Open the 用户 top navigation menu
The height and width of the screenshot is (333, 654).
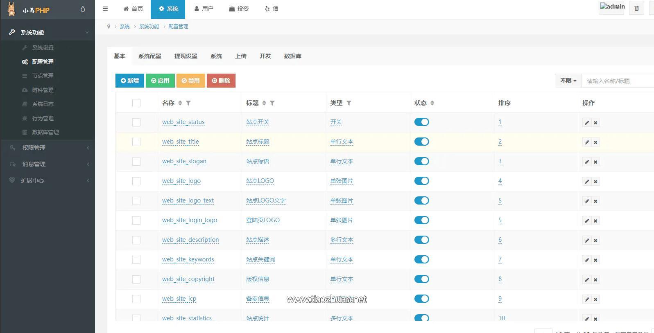(204, 9)
